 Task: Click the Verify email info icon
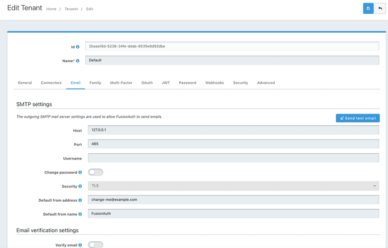tap(80, 245)
